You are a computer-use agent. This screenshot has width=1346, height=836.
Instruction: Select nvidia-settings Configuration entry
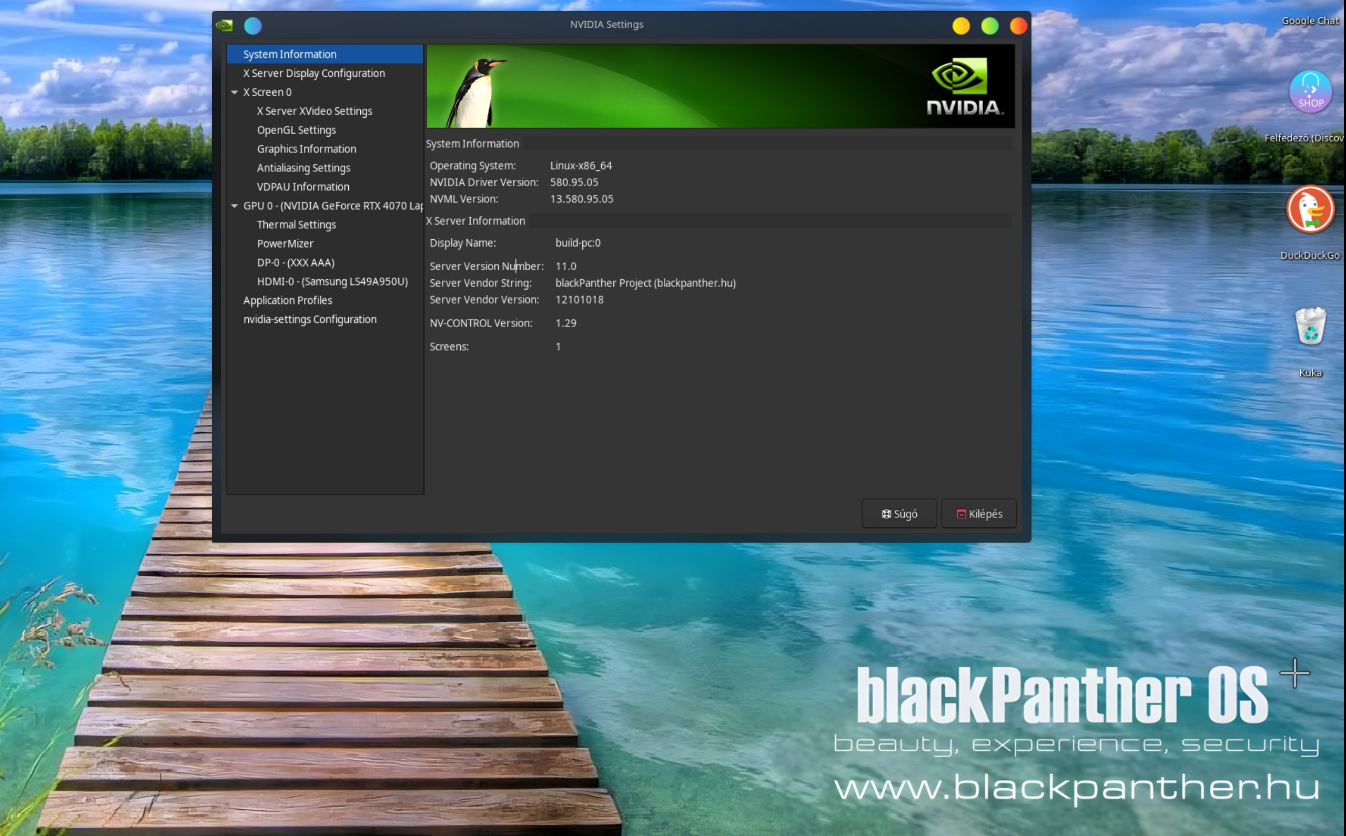point(310,319)
